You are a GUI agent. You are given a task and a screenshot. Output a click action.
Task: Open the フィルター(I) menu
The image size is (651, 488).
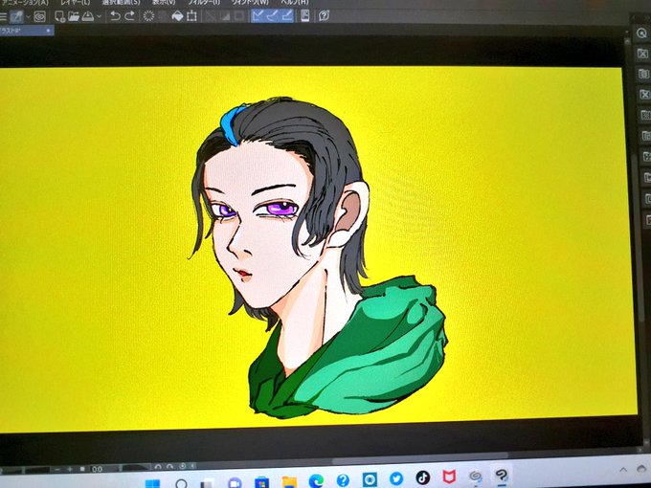pyautogui.click(x=203, y=2)
